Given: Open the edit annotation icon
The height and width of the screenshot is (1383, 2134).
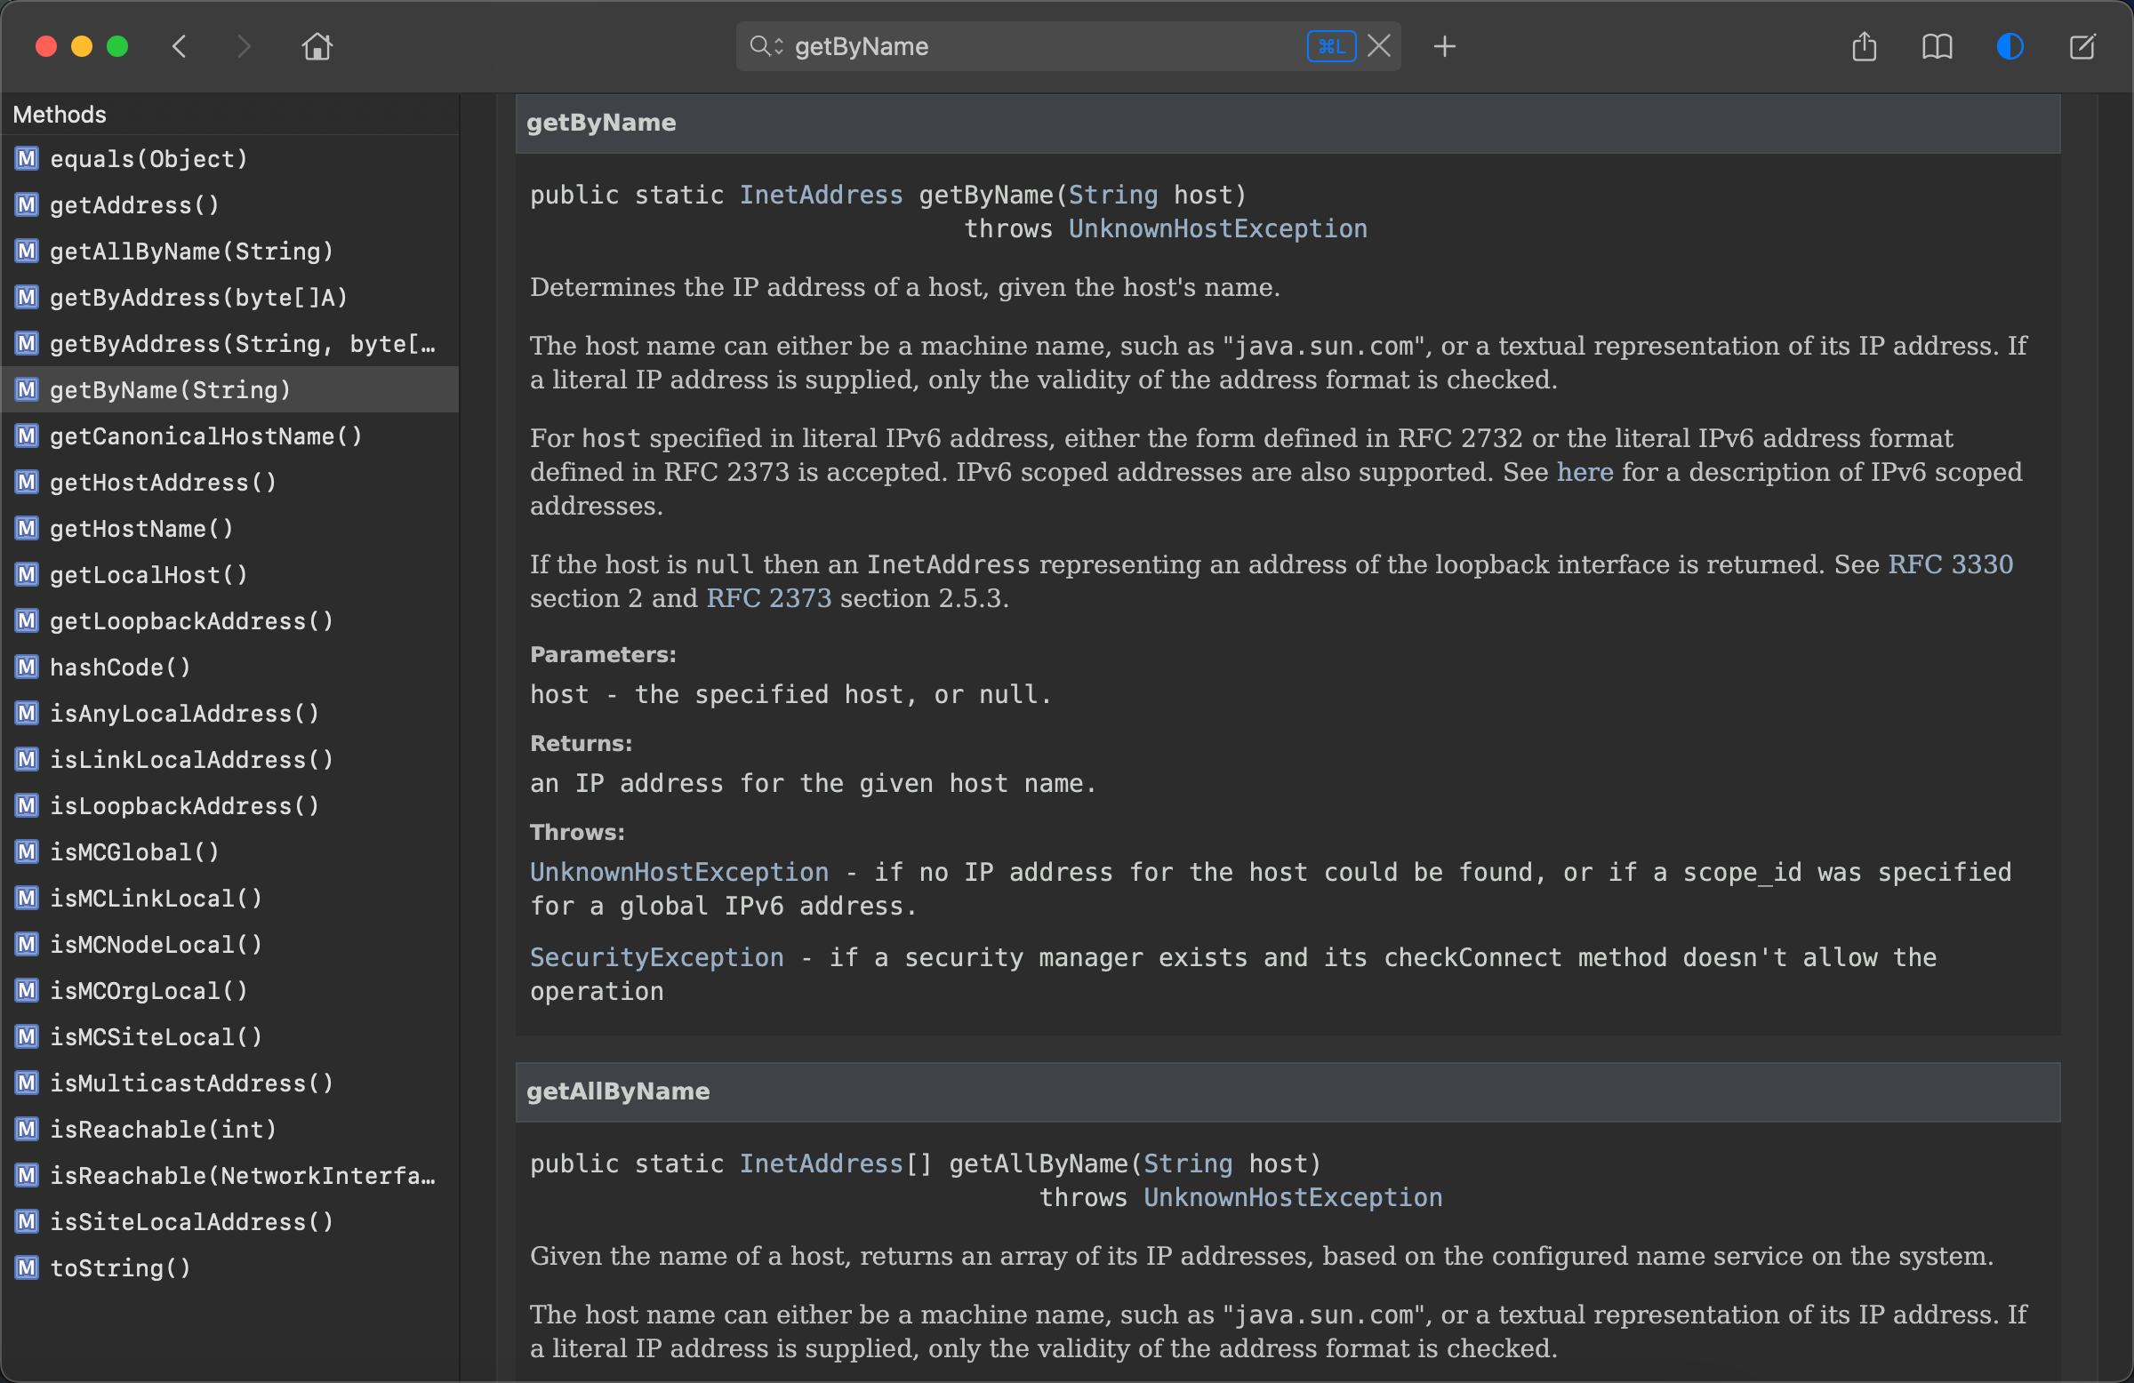Looking at the screenshot, I should click(2082, 45).
